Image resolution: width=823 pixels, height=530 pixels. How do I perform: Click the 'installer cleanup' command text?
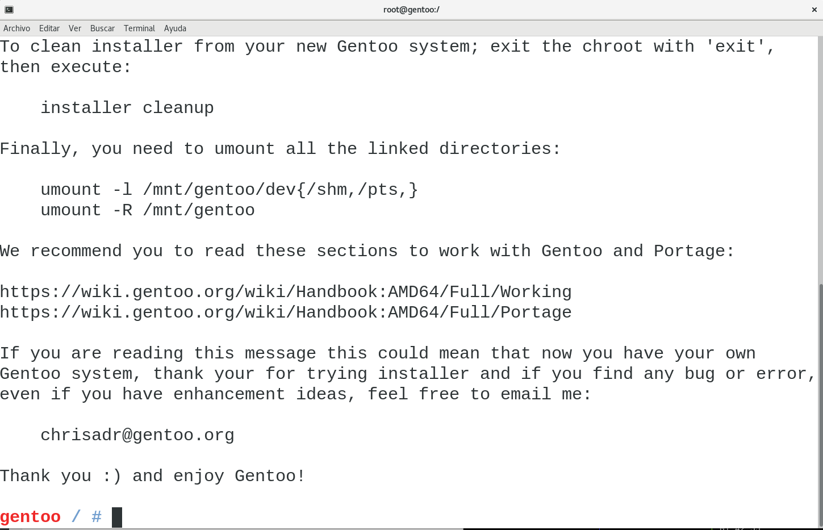[127, 108]
